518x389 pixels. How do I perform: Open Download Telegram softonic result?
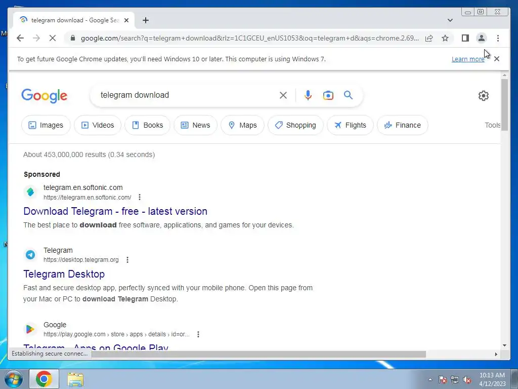(115, 211)
